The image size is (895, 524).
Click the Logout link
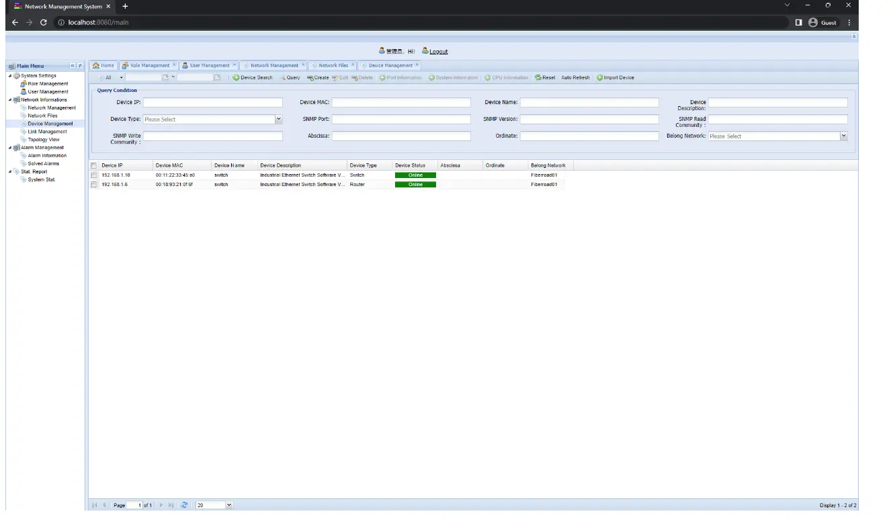pyautogui.click(x=438, y=51)
